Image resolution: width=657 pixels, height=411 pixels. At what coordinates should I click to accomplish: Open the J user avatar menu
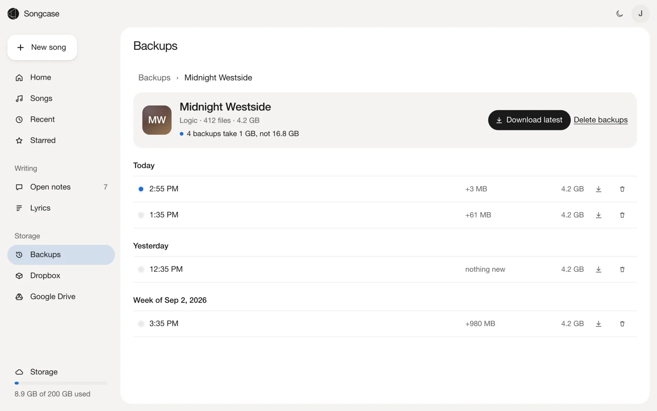coord(640,14)
